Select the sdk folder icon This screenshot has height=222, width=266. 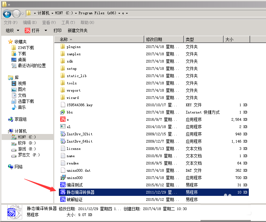[x=63, y=61]
